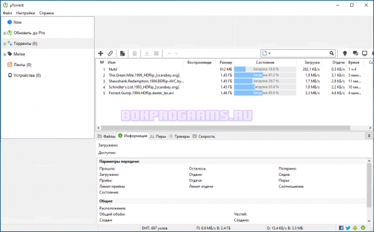Viewport: 374px width, 232px height.
Task: Switch to the Информация tab
Action: (133, 136)
